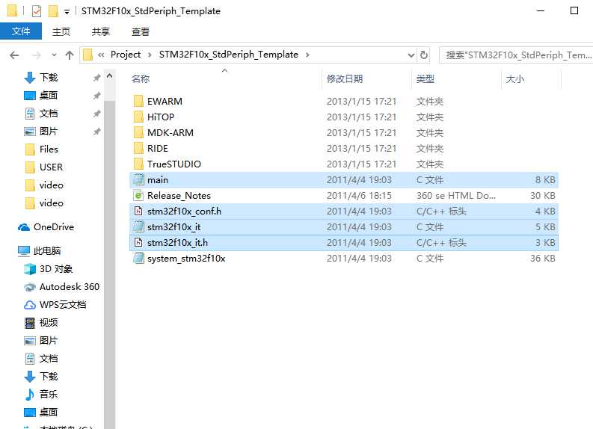This screenshot has height=429, width=593.
Task: Expand the chevron after STM32F10x_StdPeriph_Template in path
Action: click(307, 55)
